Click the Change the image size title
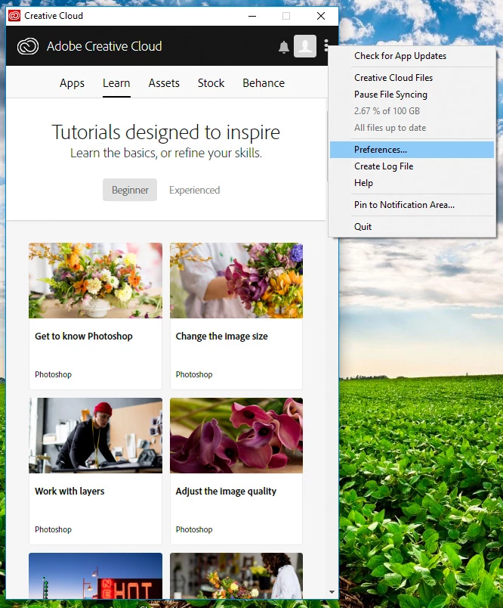The height and width of the screenshot is (608, 503). pos(221,337)
